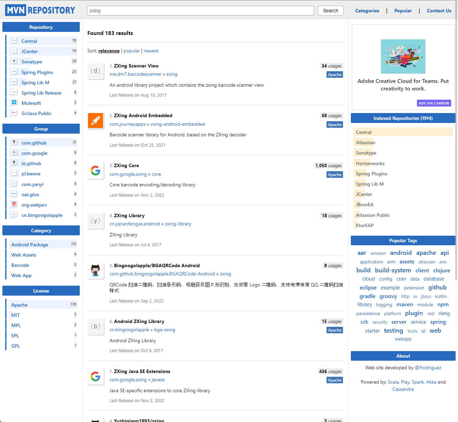Screen dimensions: 458x422
Task: Filter by MIT license
Action: (15, 315)
